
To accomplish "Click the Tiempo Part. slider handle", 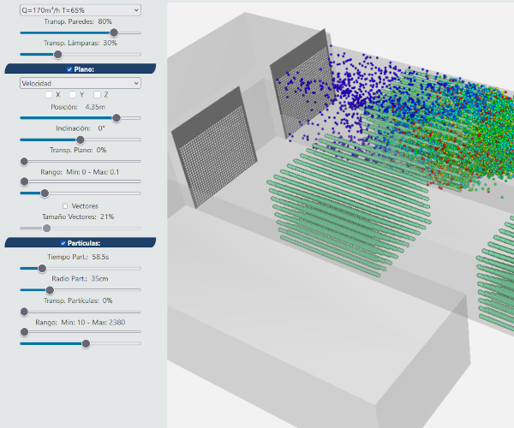I will 42,268.
